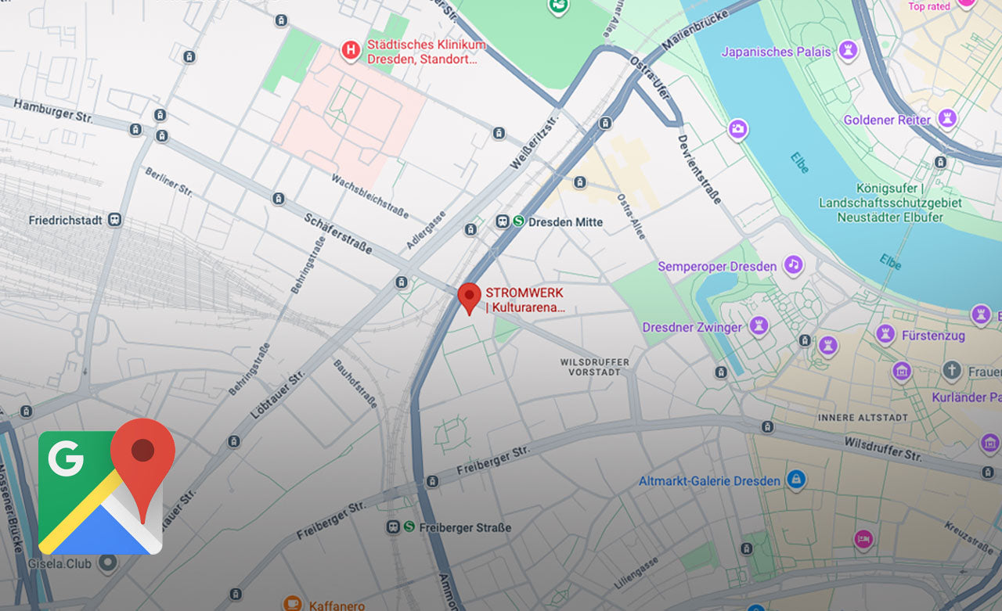Click the Dresdner Zwinger landmark icon
This screenshot has height=611, width=1002.
(758, 326)
